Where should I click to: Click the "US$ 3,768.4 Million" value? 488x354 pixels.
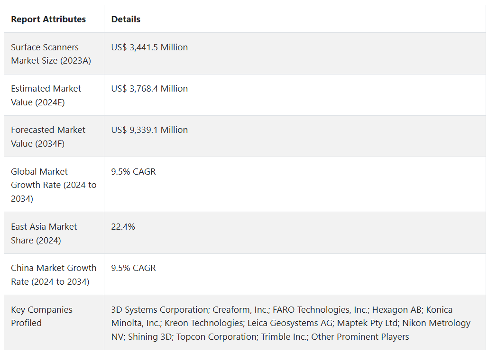pyautogui.click(x=149, y=89)
